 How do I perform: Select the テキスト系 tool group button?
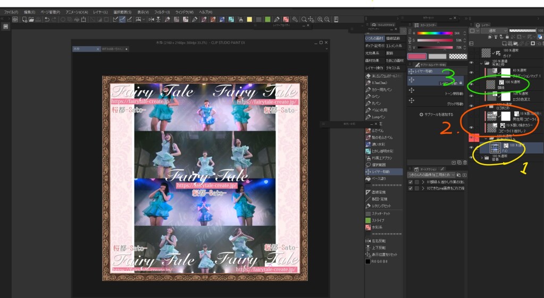coord(393,68)
